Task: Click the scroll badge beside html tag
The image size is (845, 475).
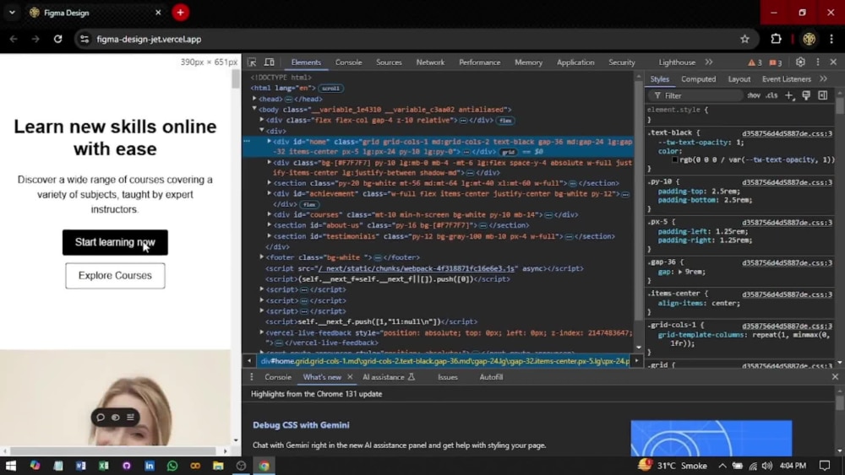Action: point(330,89)
